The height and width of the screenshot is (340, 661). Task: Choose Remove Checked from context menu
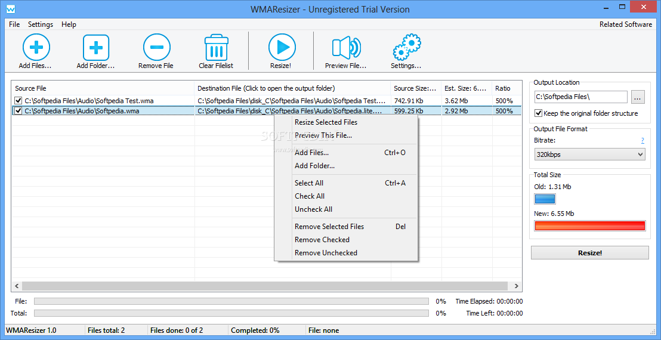345,239
